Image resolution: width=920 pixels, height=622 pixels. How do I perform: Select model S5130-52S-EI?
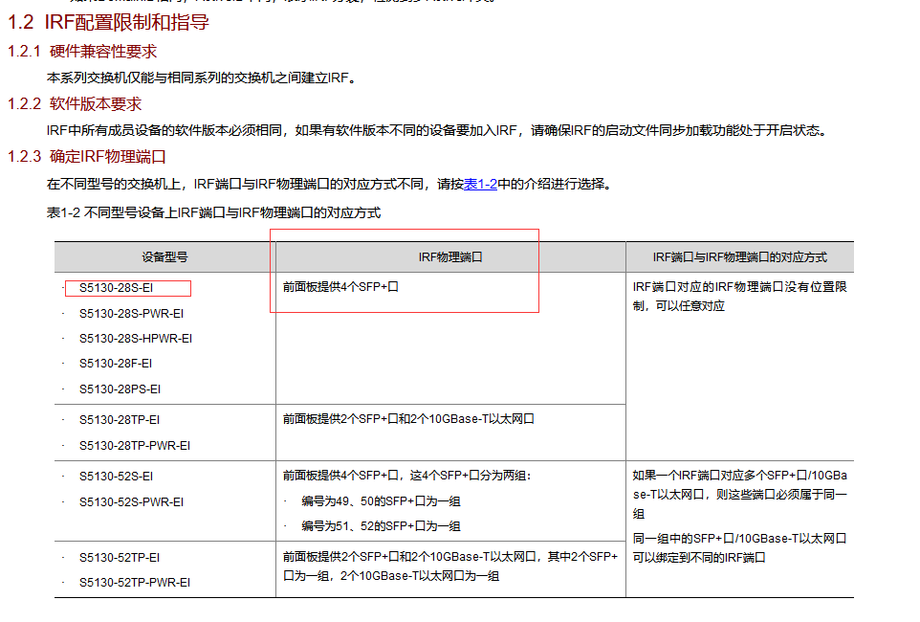pyautogui.click(x=116, y=477)
